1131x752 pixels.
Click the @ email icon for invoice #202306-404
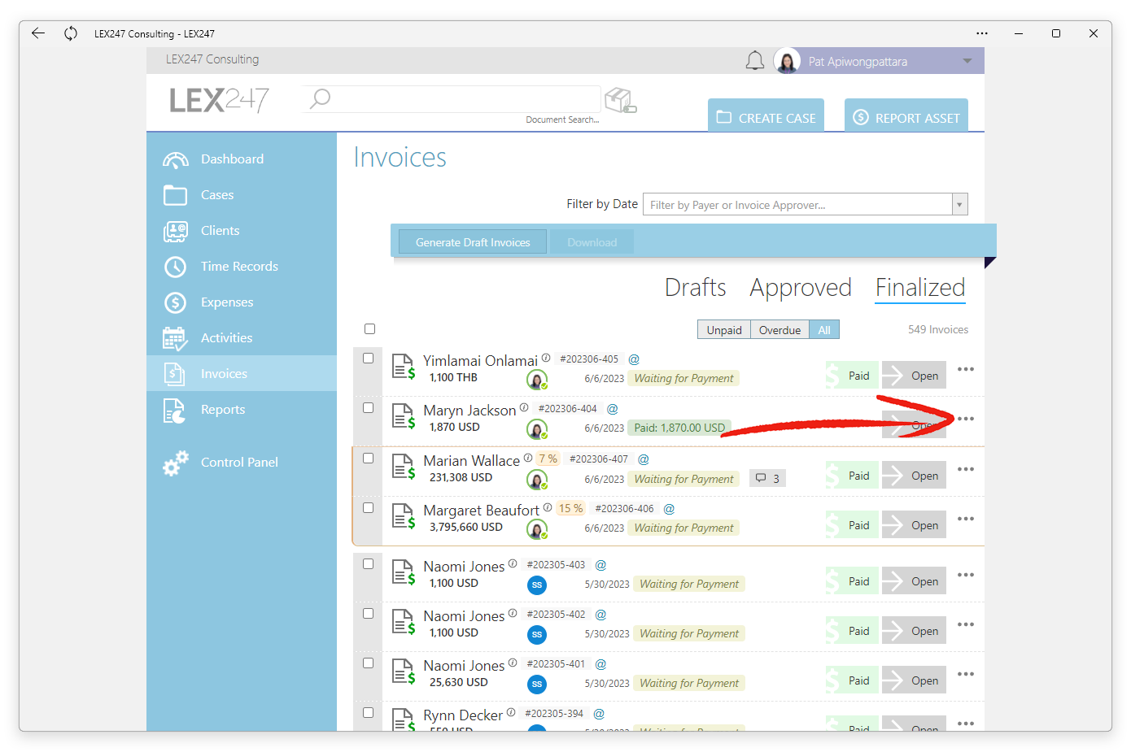point(613,409)
